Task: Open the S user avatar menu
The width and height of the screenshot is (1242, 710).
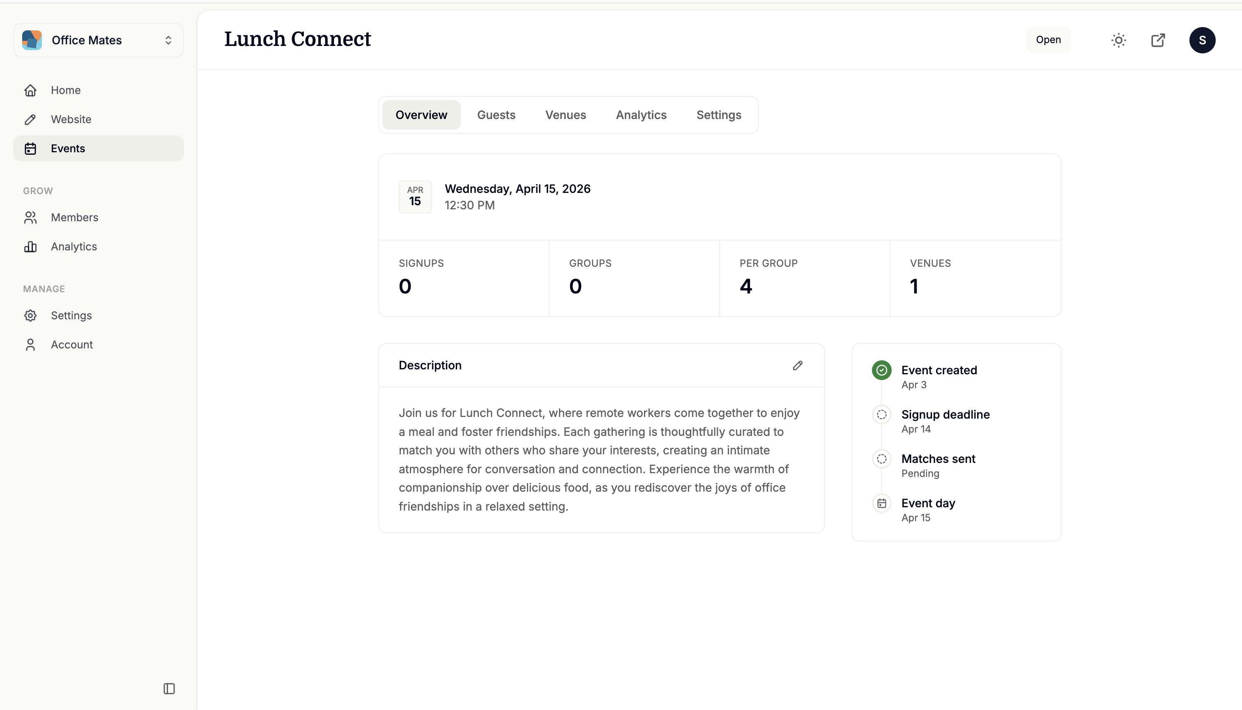Action: (1202, 40)
